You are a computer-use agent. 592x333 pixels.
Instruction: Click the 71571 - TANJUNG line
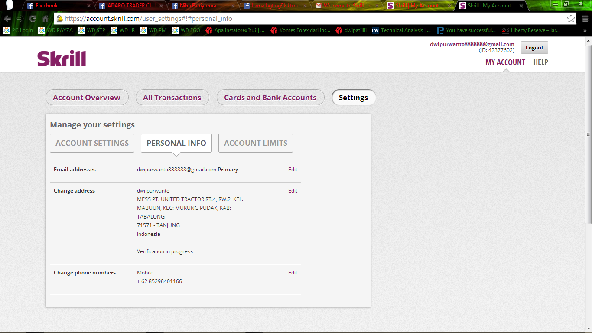coord(158,225)
